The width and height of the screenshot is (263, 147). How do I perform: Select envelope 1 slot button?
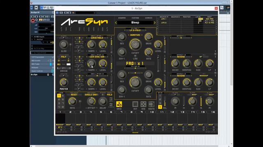[160, 96]
